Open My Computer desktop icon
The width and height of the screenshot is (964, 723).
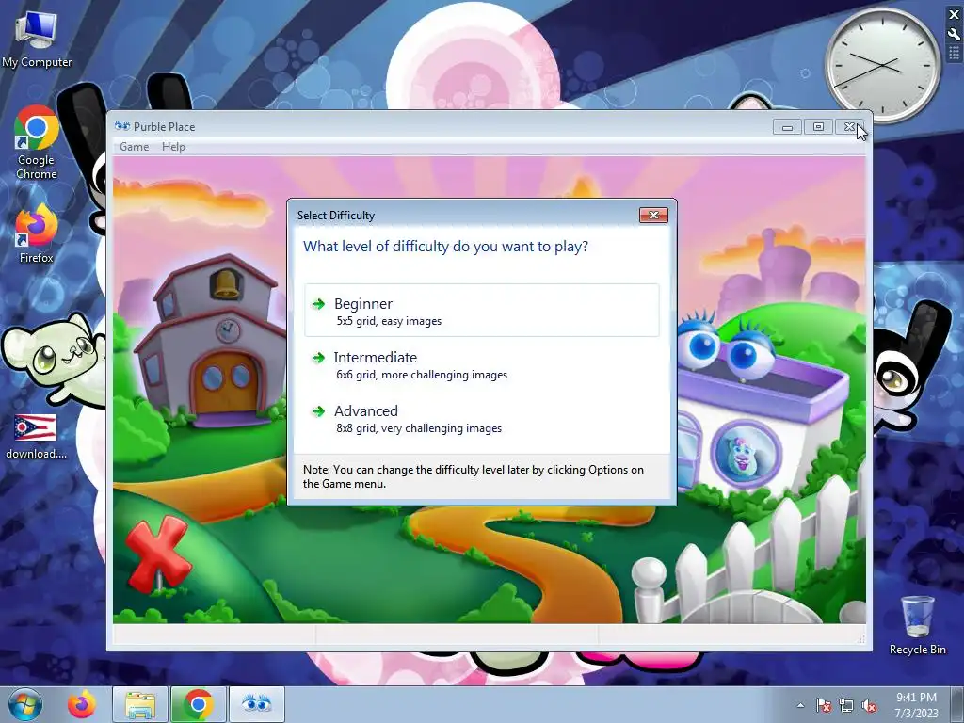[x=37, y=40]
